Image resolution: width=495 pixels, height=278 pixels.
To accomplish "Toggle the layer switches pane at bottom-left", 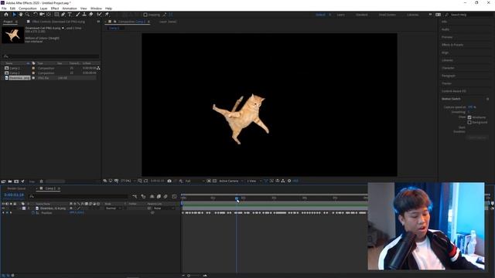I will point(3,276).
